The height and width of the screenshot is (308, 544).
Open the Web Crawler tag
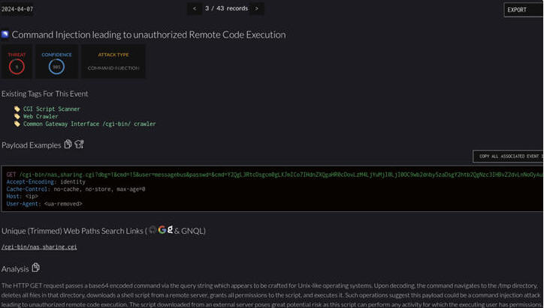tap(41, 116)
